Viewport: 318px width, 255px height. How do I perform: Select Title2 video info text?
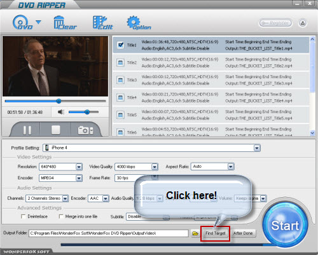coord(180,59)
